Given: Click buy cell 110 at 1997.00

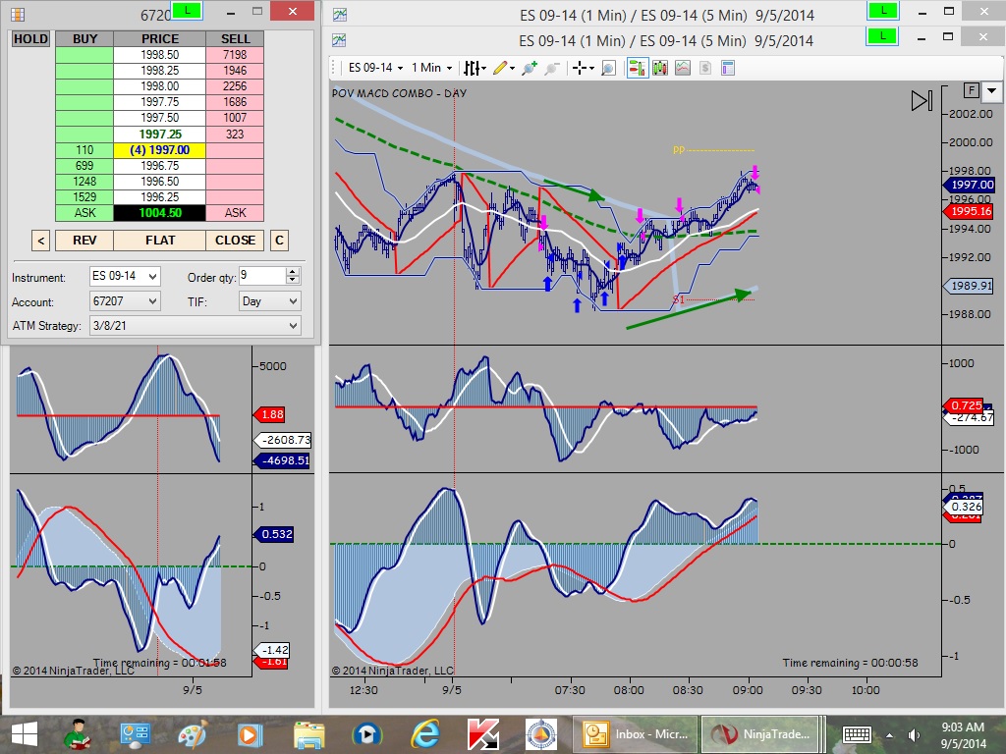Looking at the screenshot, I should (84, 150).
